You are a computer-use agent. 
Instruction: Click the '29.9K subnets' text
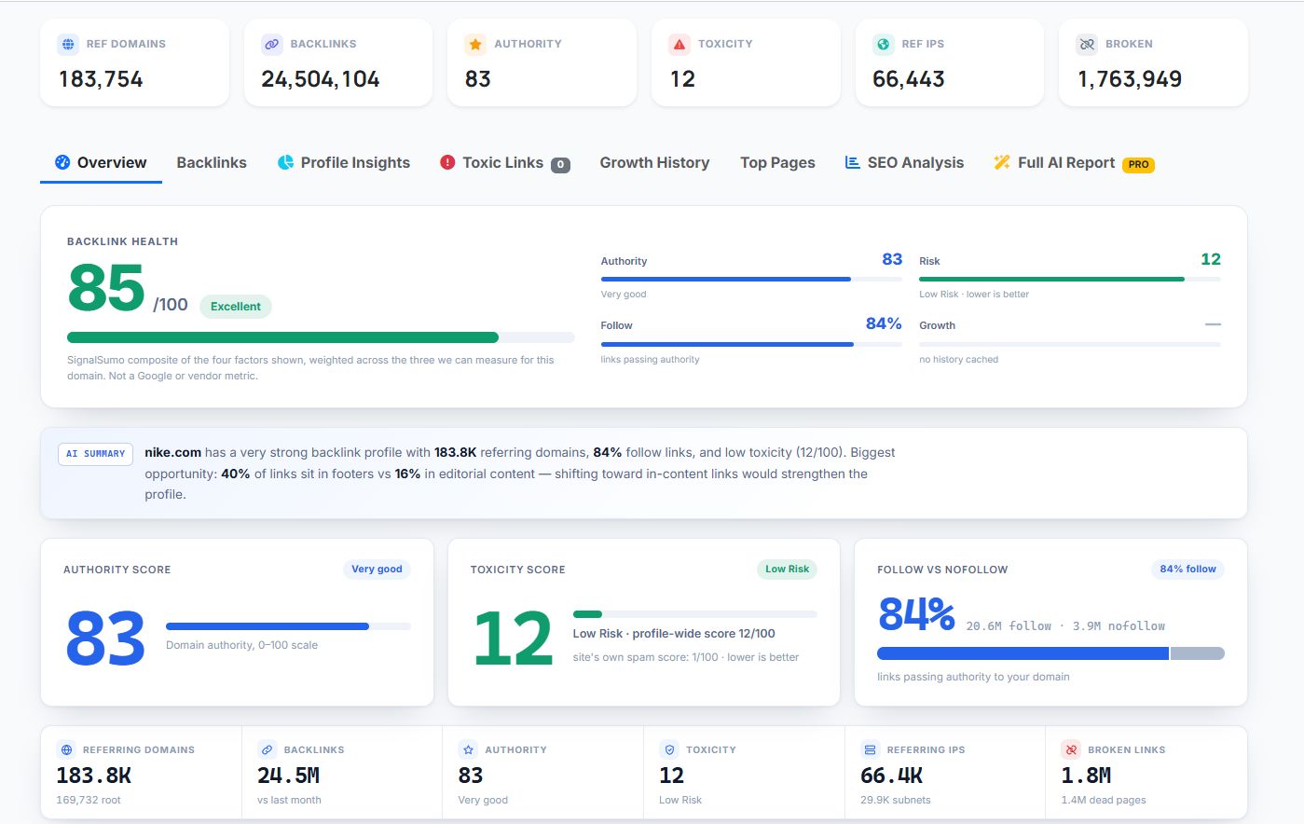pyautogui.click(x=896, y=800)
